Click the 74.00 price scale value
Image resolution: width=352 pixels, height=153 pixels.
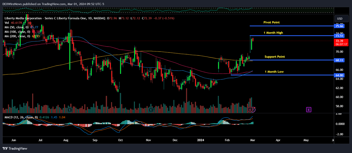coord(340,33)
